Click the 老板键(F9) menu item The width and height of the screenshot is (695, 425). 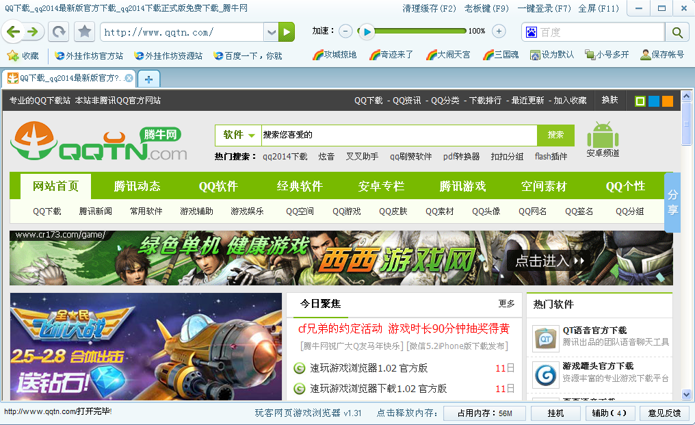(486, 8)
